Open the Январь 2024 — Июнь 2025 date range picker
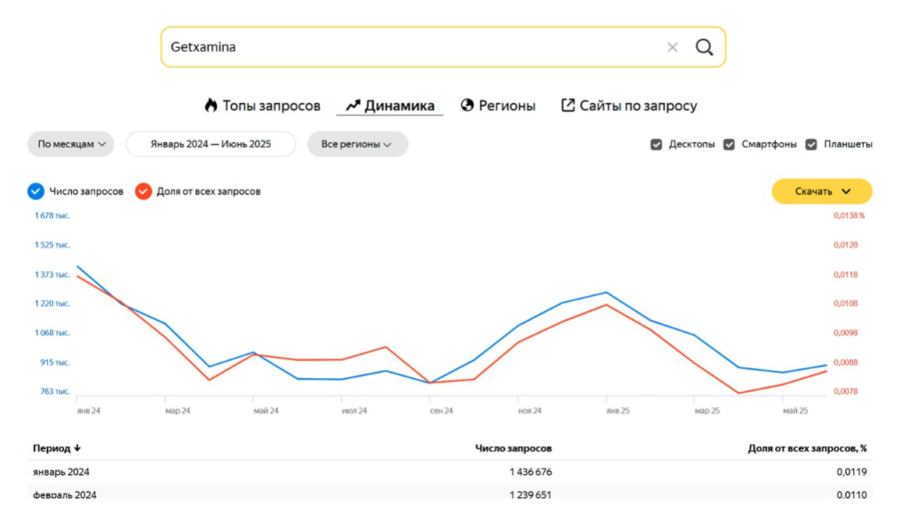This screenshot has width=910, height=507. pos(211,144)
